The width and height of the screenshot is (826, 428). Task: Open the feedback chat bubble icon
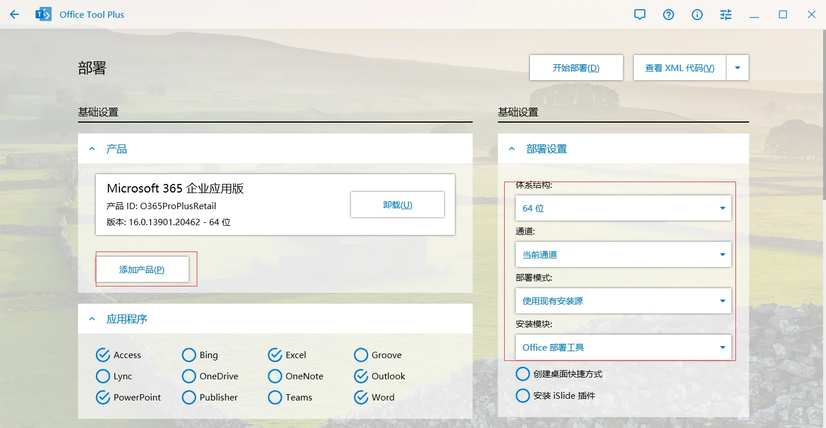[640, 14]
